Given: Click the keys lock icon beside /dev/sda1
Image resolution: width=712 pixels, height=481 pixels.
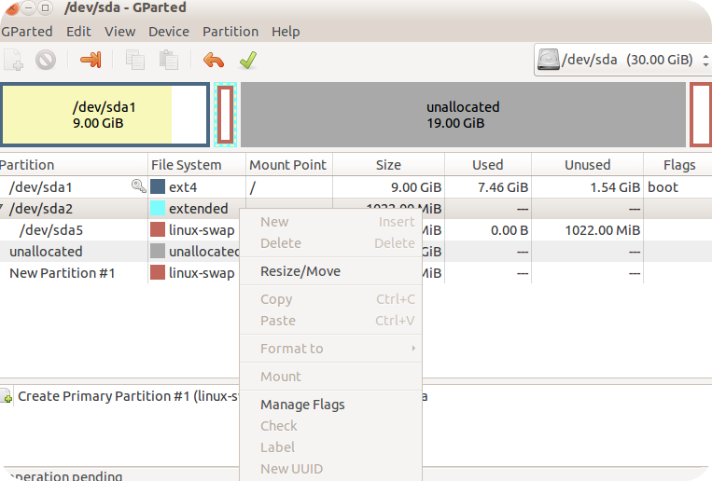Looking at the screenshot, I should click(x=138, y=186).
